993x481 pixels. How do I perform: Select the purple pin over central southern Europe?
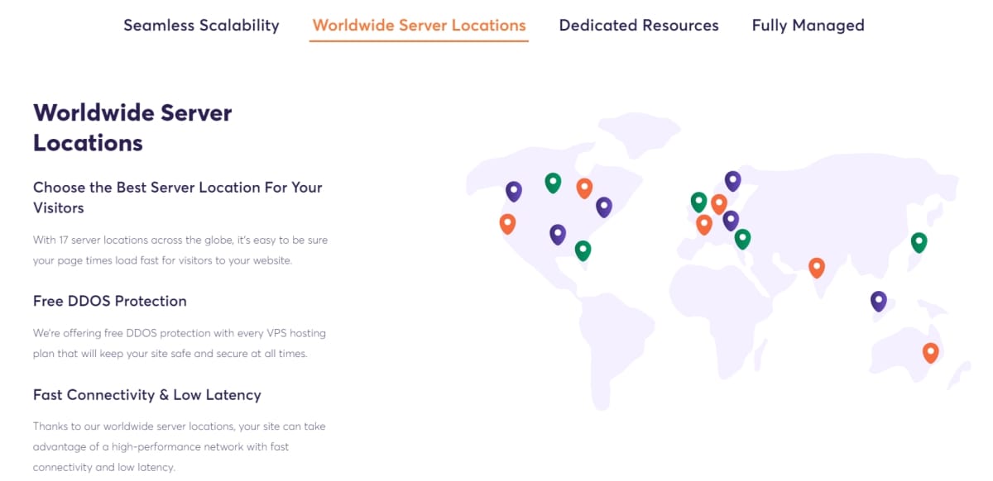point(730,221)
